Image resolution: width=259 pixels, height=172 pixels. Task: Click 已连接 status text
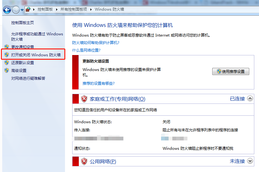[237, 99]
